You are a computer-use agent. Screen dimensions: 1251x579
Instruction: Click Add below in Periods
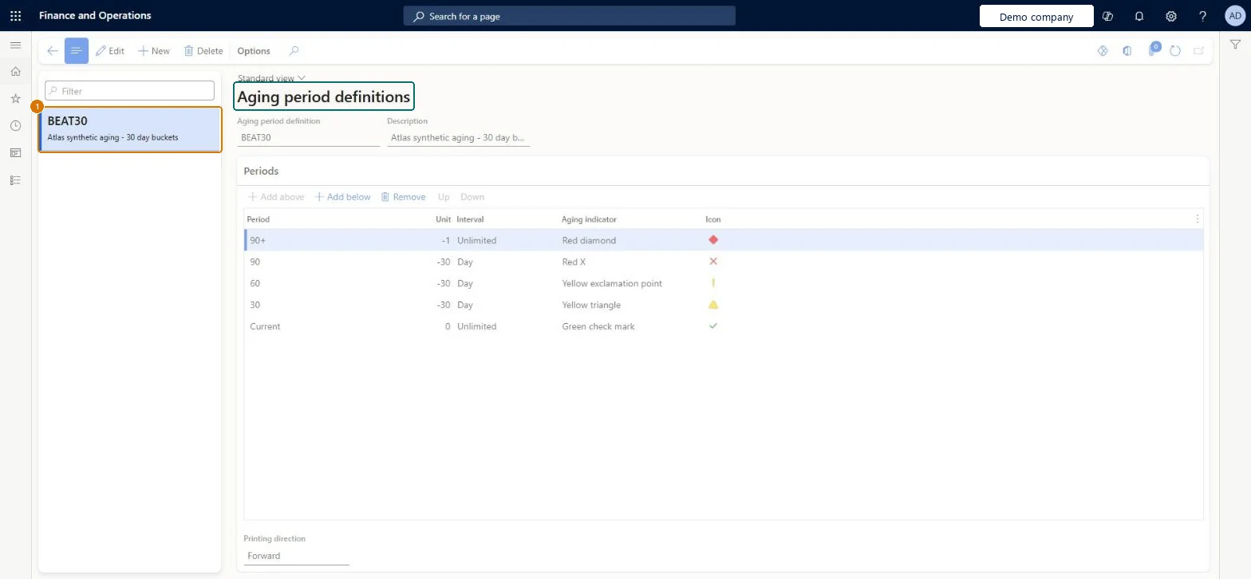point(342,197)
